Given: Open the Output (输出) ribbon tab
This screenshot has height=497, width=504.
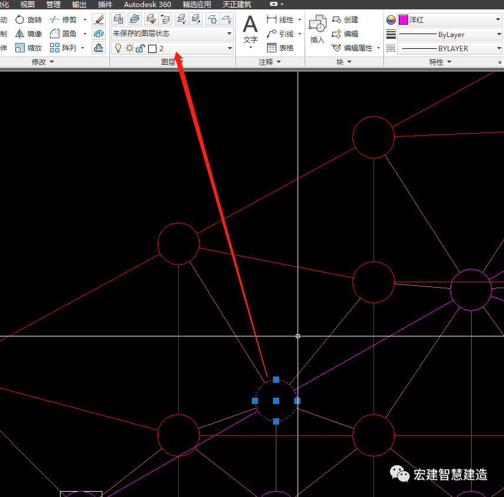Looking at the screenshot, I should click(79, 4).
